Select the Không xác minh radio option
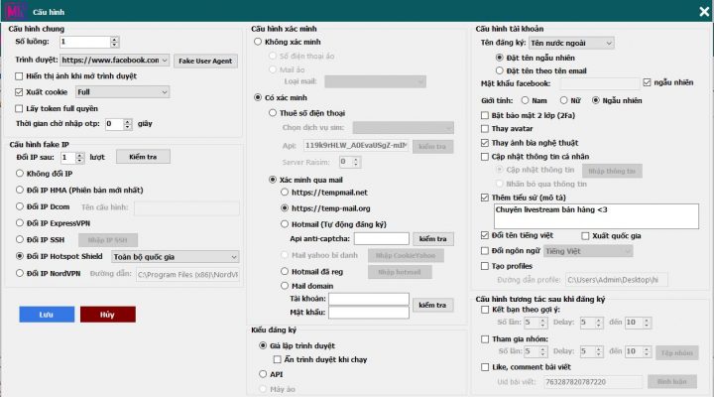 point(260,42)
